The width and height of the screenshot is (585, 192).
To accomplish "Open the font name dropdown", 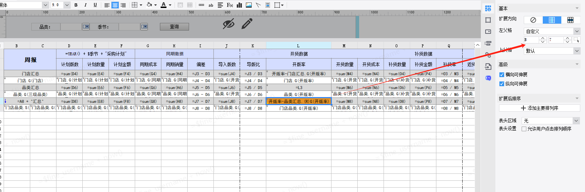I will [45, 5].
